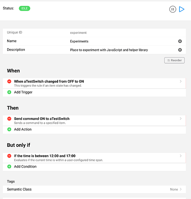Click the Add Action label
This screenshot has width=191, height=199.
[23, 129]
